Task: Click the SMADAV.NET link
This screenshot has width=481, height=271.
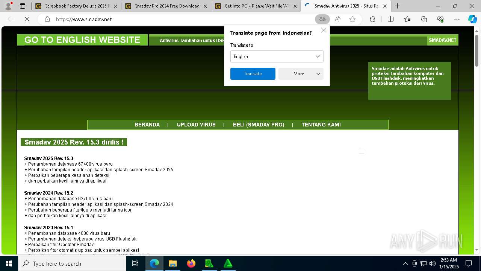Action: [443, 40]
